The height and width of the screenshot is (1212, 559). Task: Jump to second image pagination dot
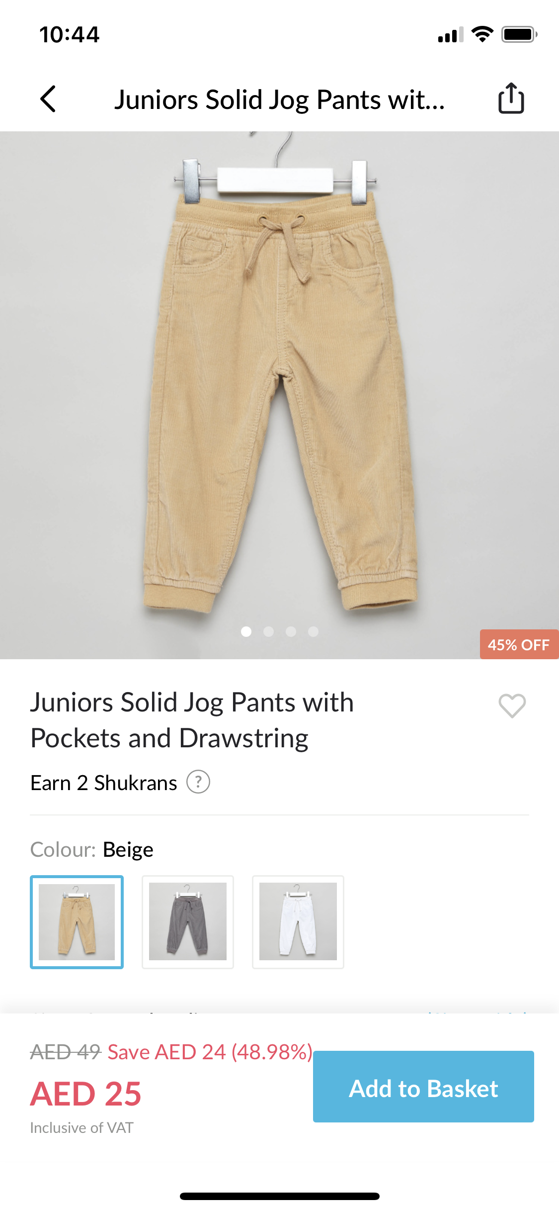pos(268,631)
